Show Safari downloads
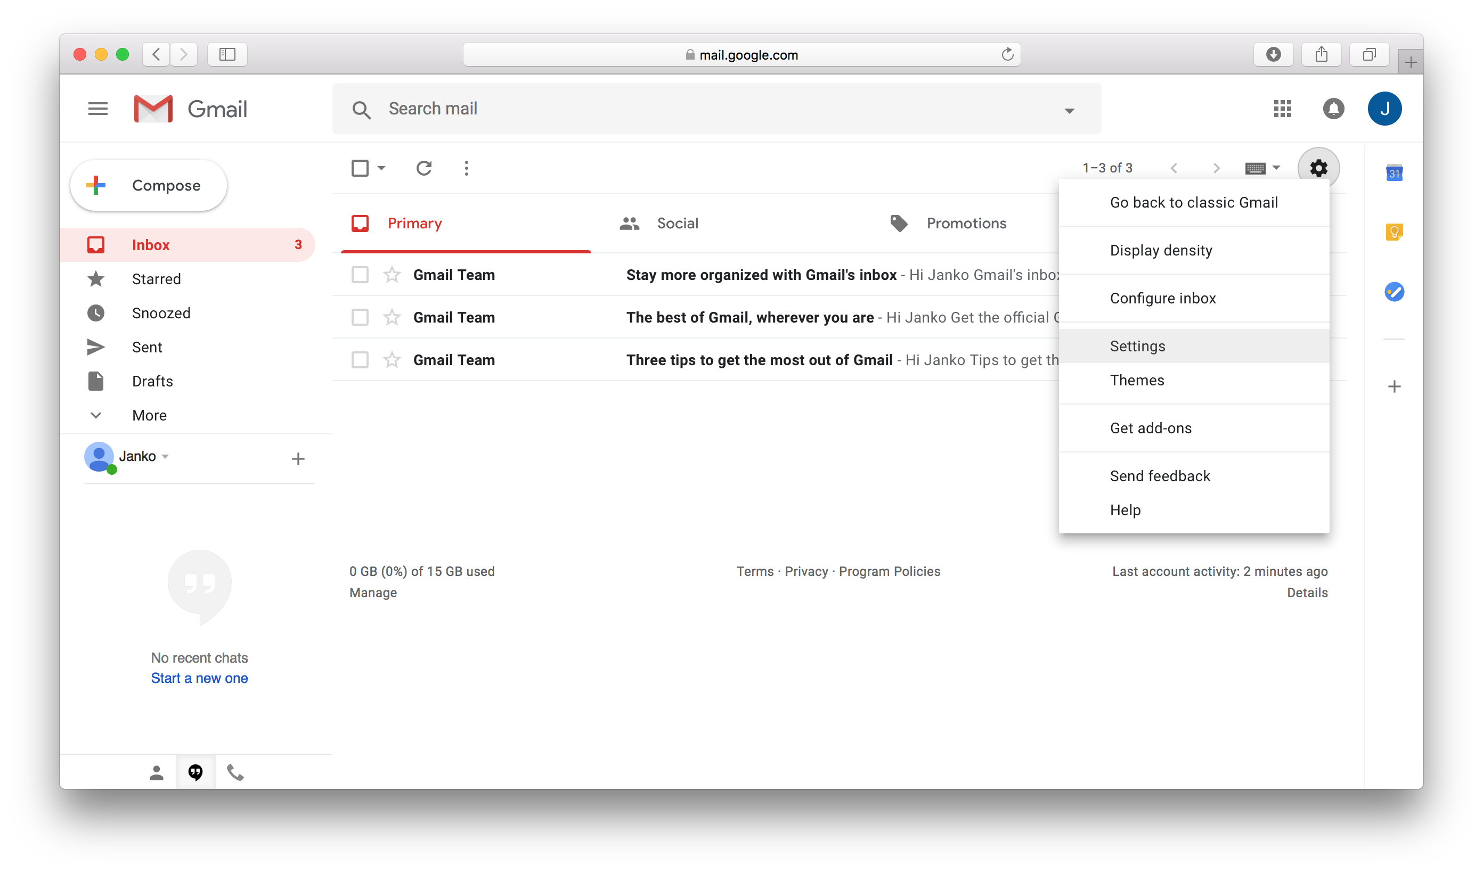 (1273, 54)
